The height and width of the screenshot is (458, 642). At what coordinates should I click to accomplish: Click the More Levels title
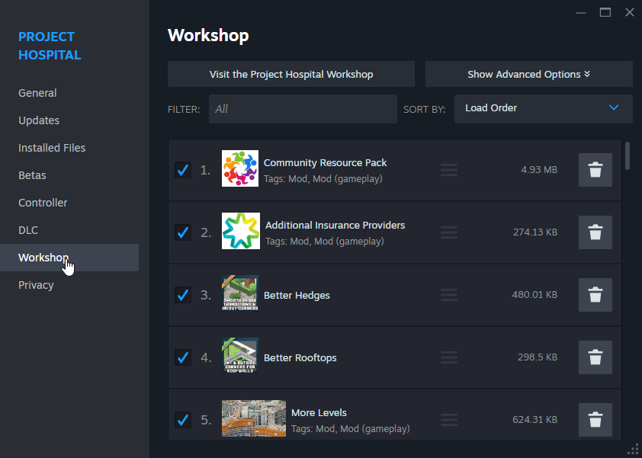pyautogui.click(x=319, y=412)
